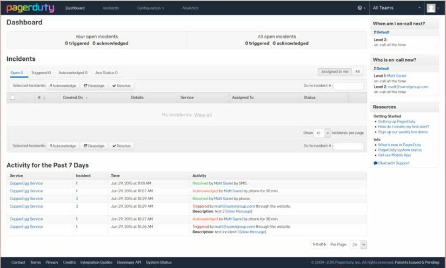Viewport: 446px width, 268px height.
Task: Open the weekly live demo sign-up link
Action: click(x=403, y=132)
